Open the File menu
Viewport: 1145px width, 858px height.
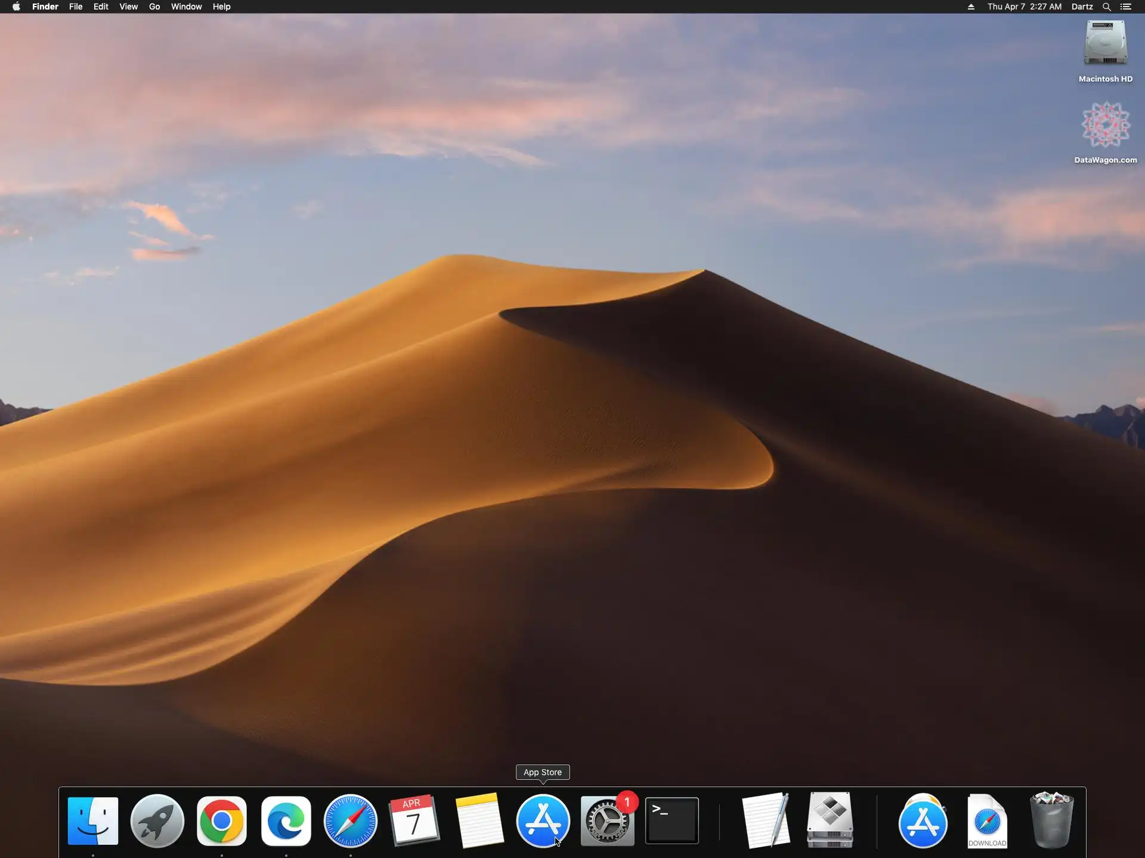(76, 7)
